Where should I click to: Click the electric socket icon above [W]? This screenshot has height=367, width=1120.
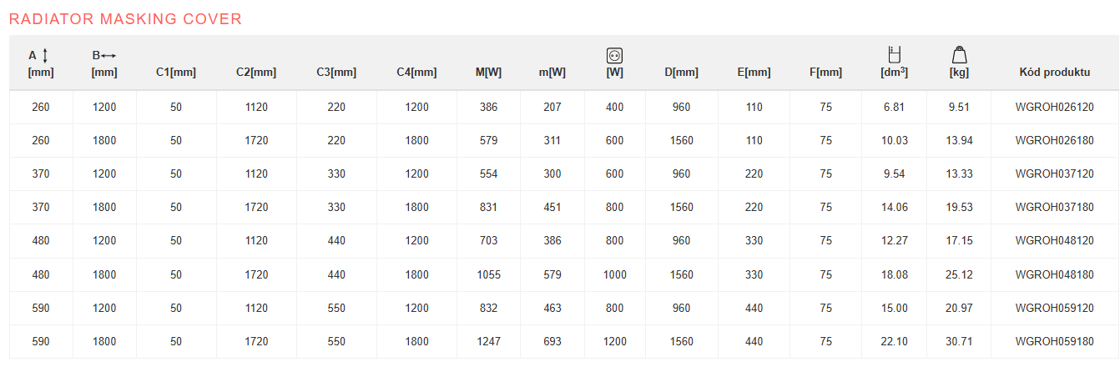point(614,56)
